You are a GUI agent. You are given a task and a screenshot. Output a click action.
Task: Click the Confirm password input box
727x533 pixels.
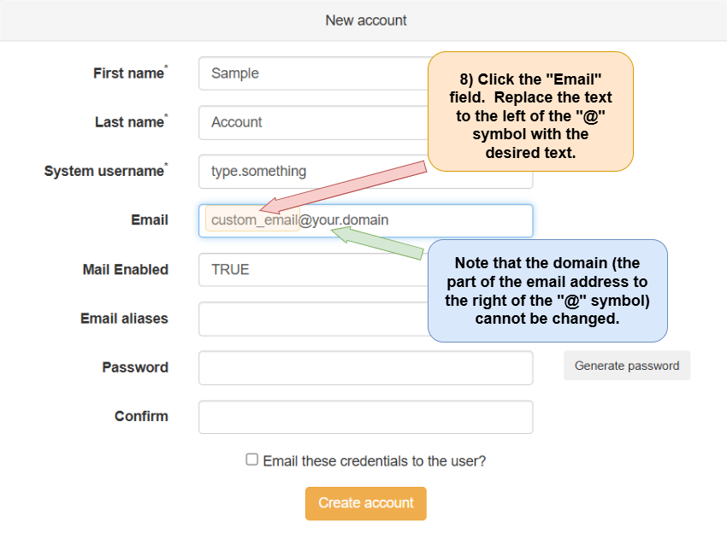tap(365, 417)
